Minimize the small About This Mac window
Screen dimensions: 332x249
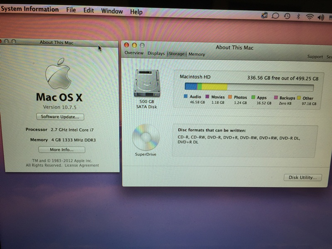point(6,41)
